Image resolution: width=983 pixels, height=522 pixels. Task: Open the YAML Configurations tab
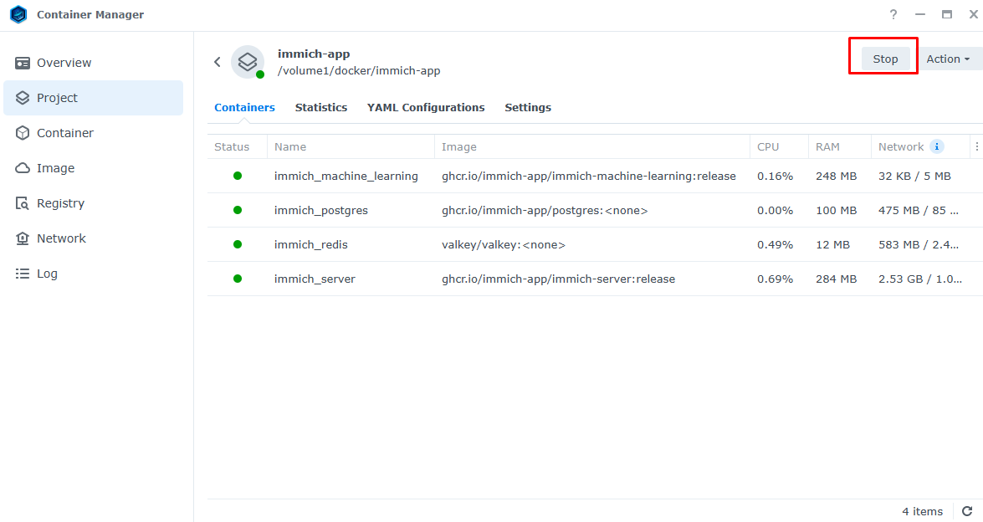click(x=426, y=107)
